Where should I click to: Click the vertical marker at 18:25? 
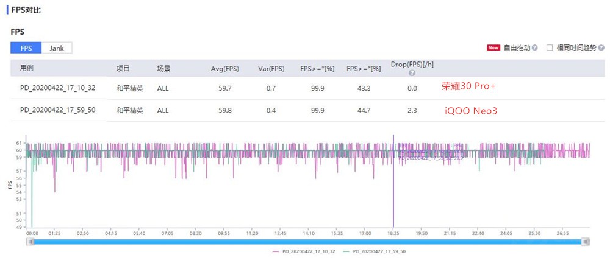(x=393, y=181)
